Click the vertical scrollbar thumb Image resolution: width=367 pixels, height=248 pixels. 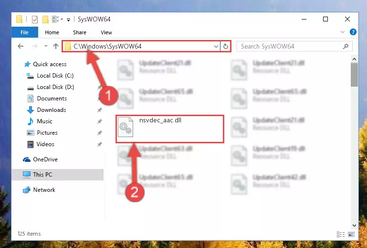pyautogui.click(x=355, y=75)
